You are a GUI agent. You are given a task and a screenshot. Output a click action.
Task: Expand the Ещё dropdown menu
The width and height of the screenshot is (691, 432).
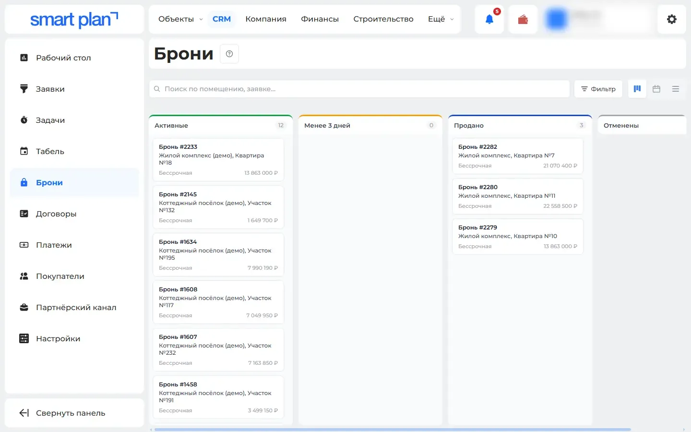click(441, 19)
